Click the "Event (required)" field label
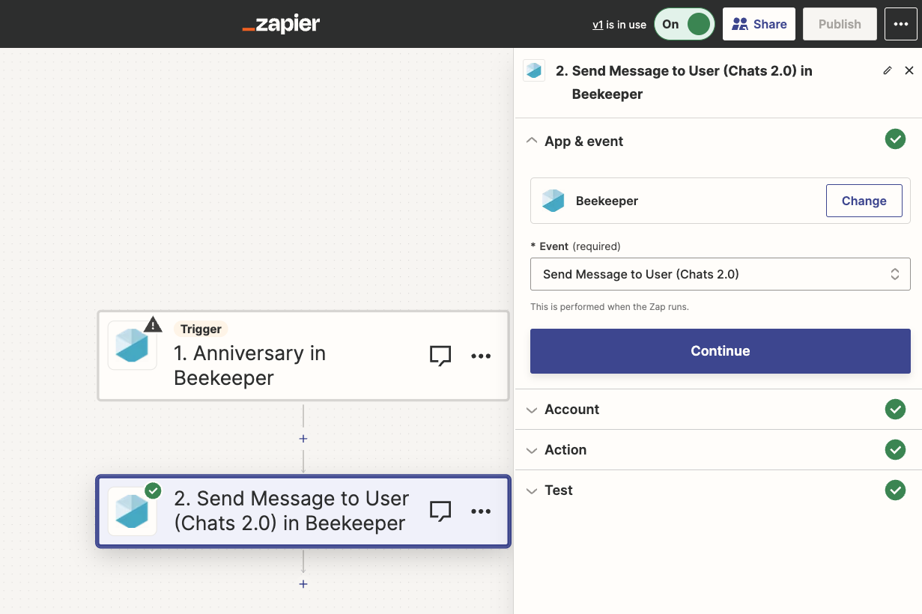The image size is (922, 614). coord(575,246)
